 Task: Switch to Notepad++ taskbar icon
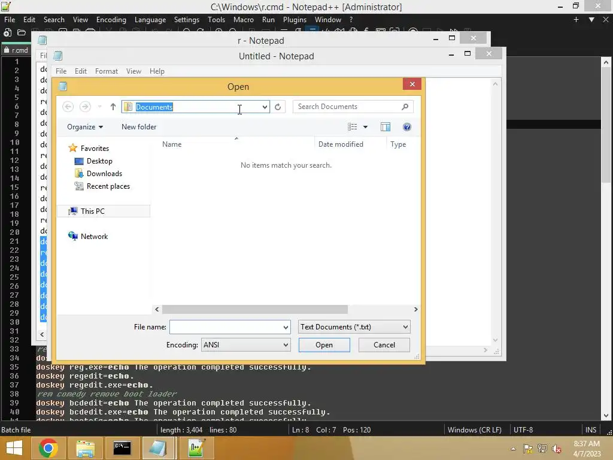[x=196, y=448]
